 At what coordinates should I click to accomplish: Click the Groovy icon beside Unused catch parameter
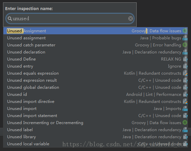[185, 45]
